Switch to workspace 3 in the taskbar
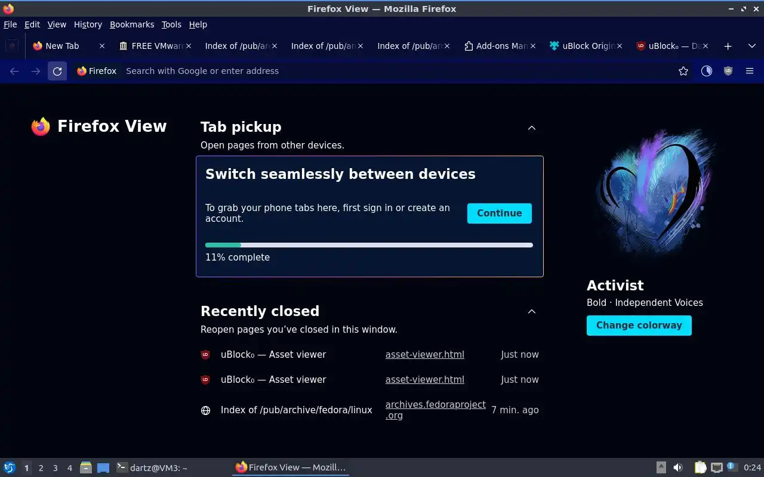Viewport: 764px width, 477px height. tap(55, 468)
